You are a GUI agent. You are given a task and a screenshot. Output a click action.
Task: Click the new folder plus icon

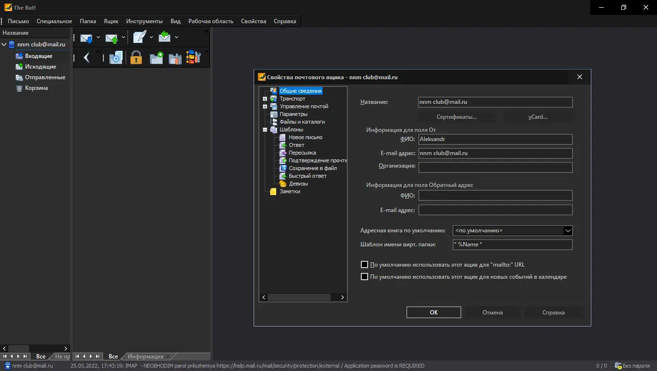pos(156,58)
